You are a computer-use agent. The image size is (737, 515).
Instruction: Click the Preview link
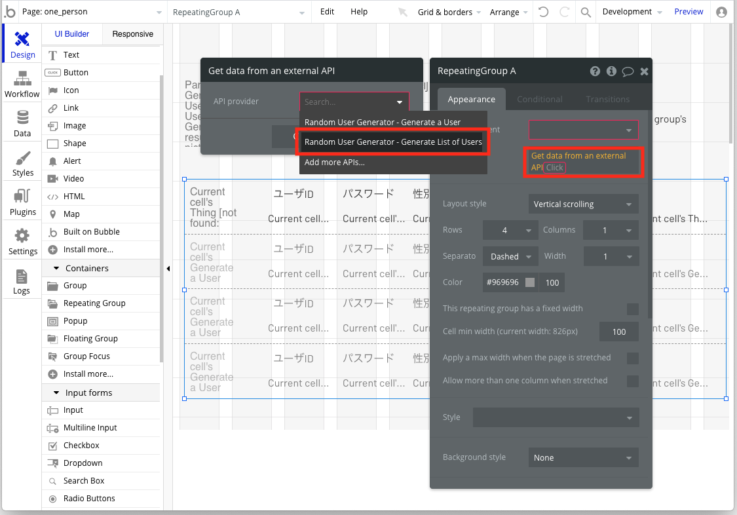coord(689,12)
